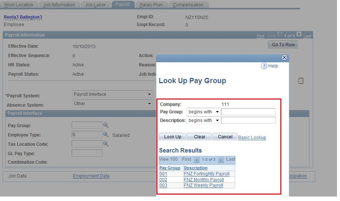Show previous search results page arrow
The height and width of the screenshot is (201, 340).
tap(196, 160)
